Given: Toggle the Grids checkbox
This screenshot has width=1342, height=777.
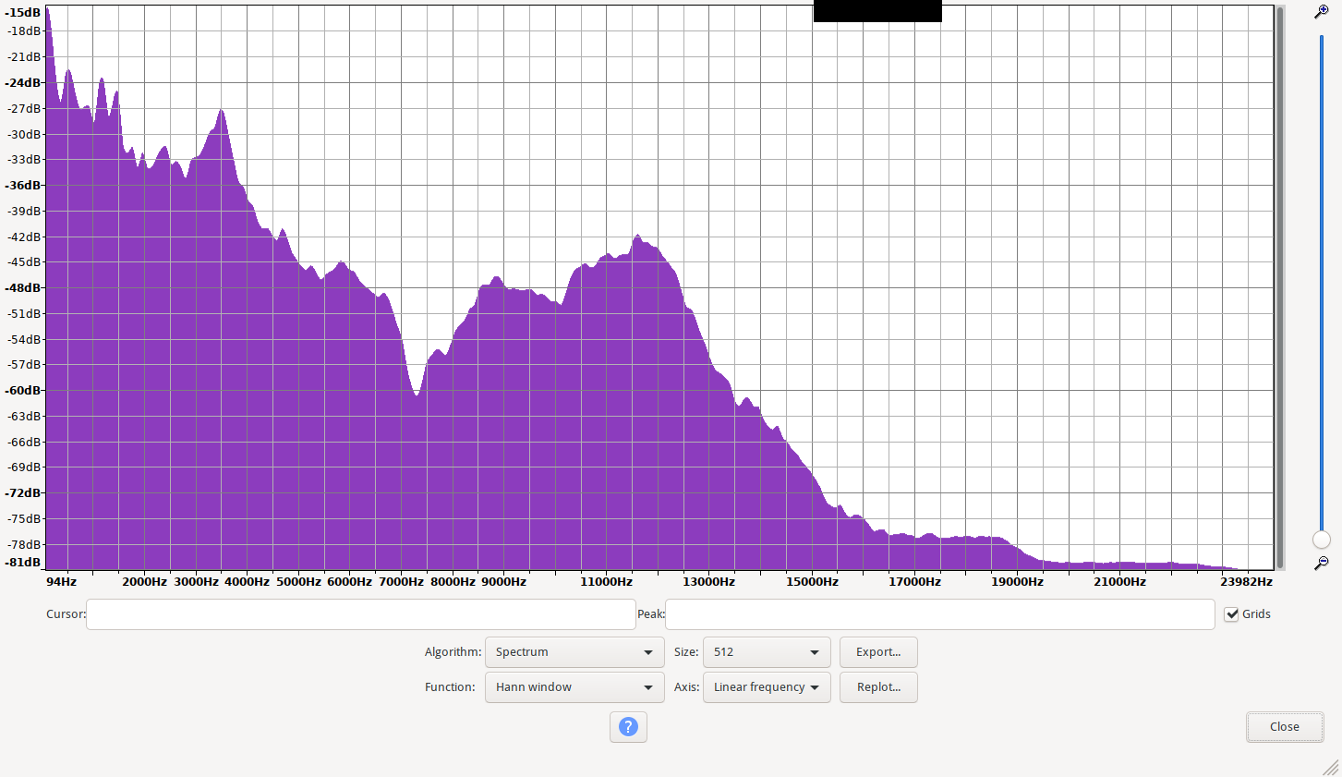Looking at the screenshot, I should click(x=1231, y=614).
